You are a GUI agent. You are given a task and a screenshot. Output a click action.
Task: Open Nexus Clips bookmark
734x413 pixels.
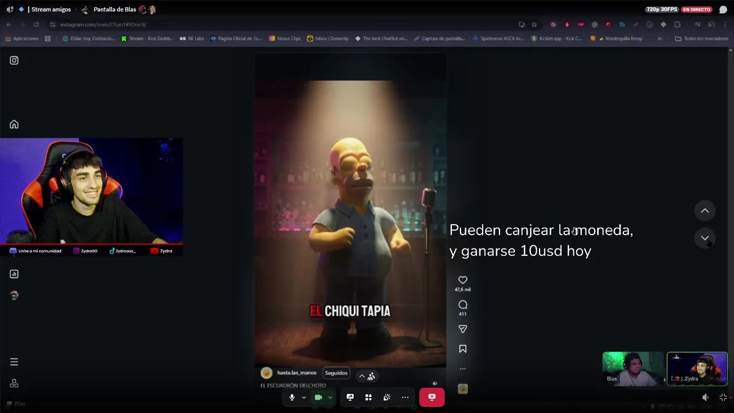point(286,38)
